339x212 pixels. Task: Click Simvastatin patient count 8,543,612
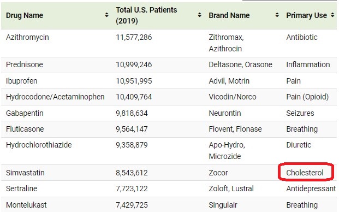[132, 173]
